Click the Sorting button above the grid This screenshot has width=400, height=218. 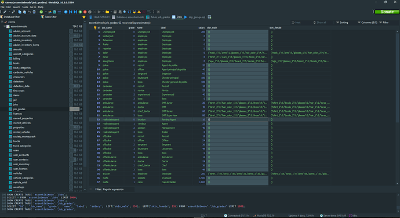click(342, 23)
